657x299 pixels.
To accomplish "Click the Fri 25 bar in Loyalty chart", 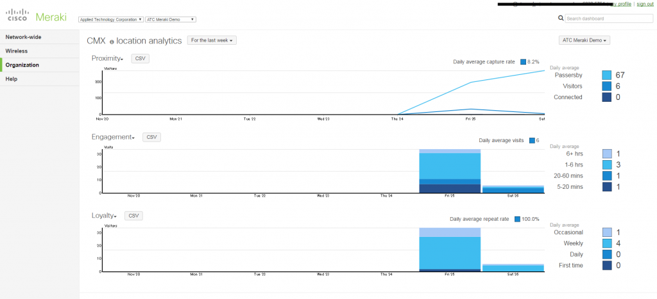I will 450,250.
